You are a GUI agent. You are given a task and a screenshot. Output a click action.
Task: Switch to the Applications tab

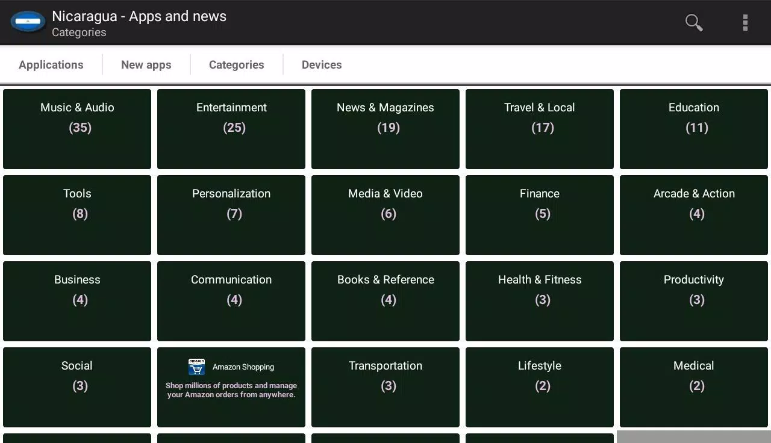click(51, 65)
